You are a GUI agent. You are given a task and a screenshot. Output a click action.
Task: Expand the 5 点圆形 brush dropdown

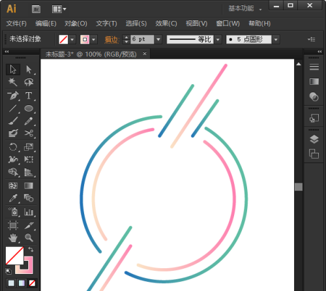point(276,40)
